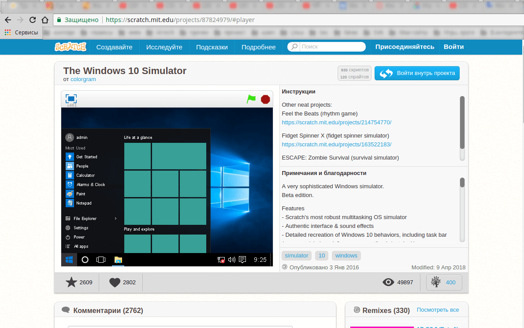Click the simulator clock showing 9:25
This screenshot has width=524, height=328.
(x=260, y=260)
